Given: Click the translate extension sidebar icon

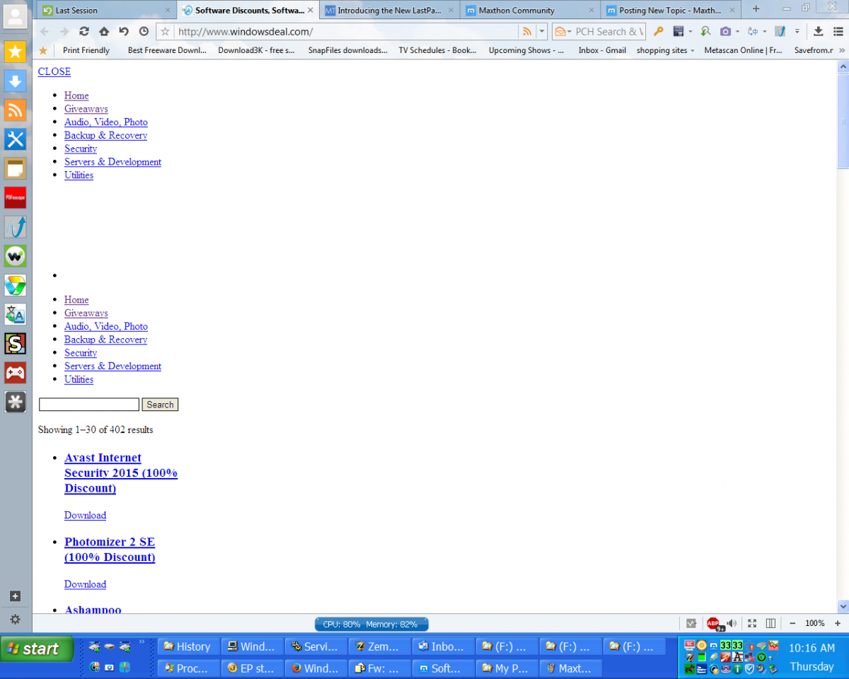Looking at the screenshot, I should [16, 314].
